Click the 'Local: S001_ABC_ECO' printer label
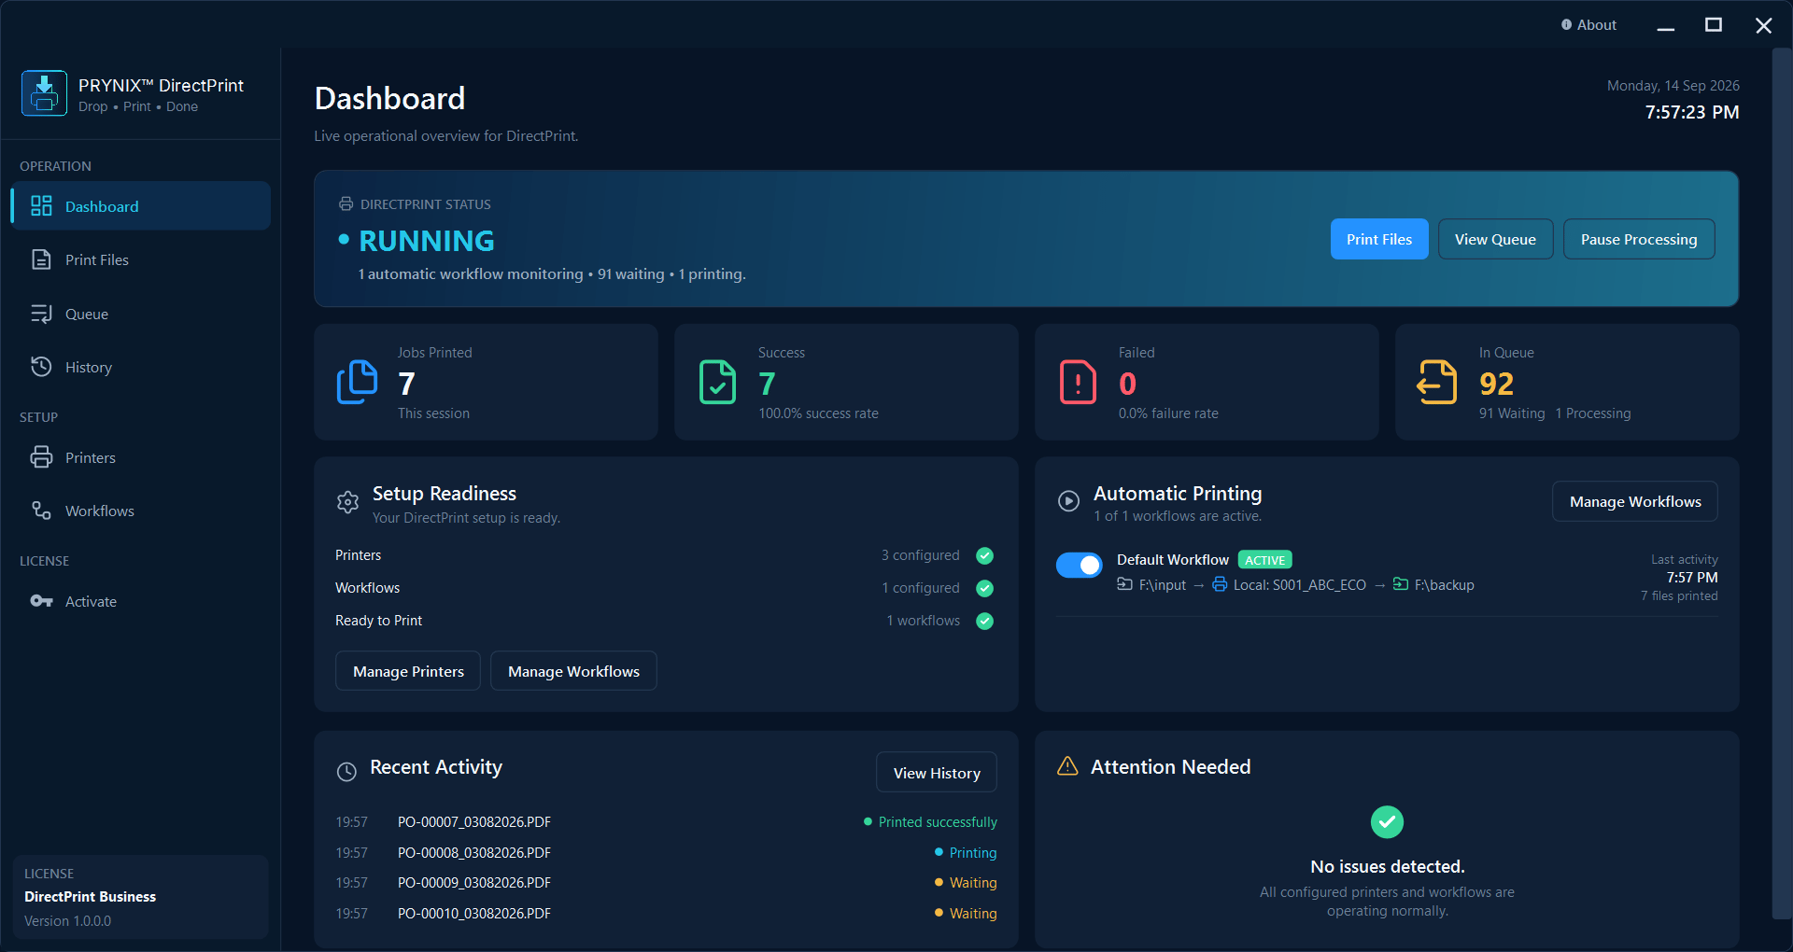The width and height of the screenshot is (1793, 952). pyautogui.click(x=1299, y=585)
